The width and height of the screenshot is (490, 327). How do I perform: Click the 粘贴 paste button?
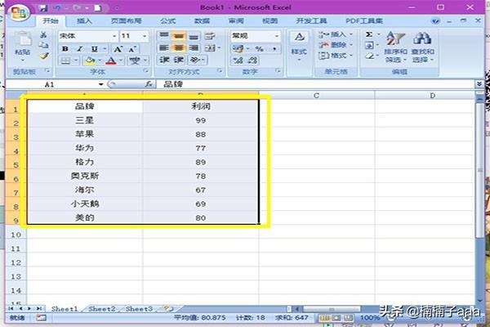click(x=23, y=45)
